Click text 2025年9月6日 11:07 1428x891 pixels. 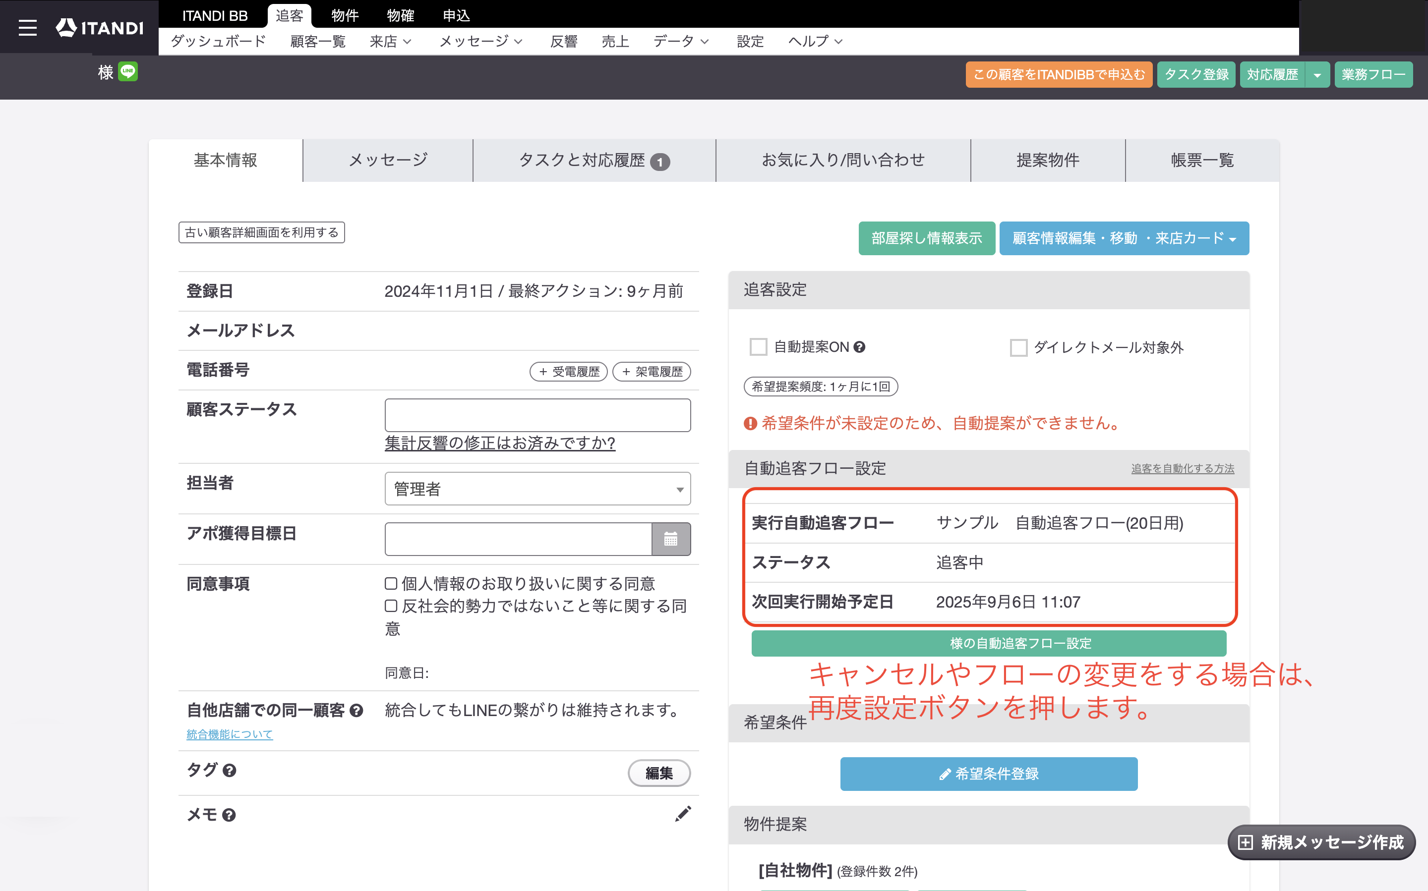click(x=1008, y=602)
